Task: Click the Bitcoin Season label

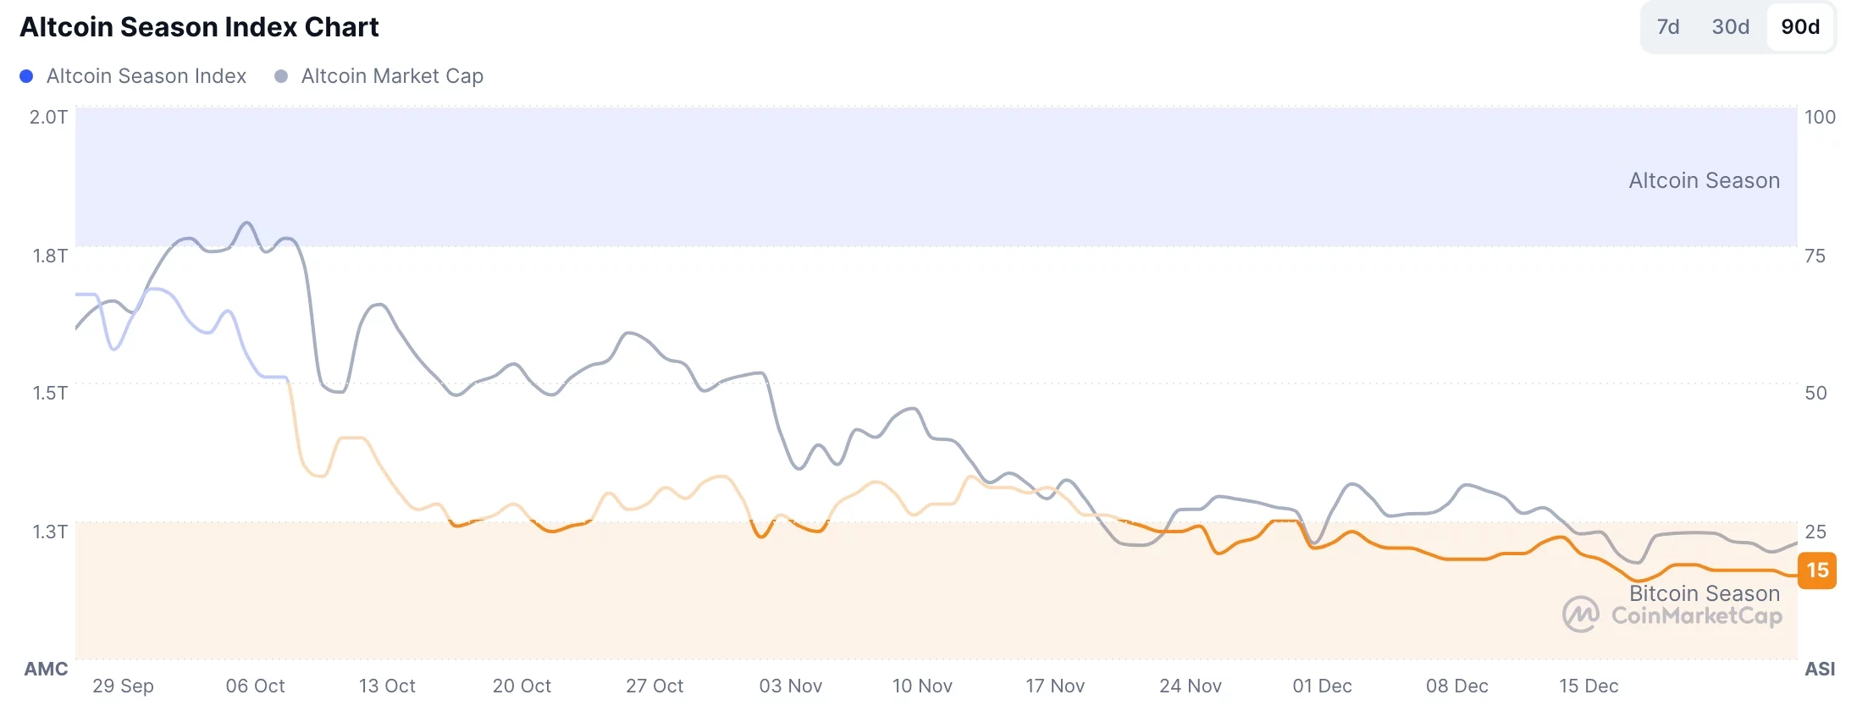Action: point(1704,592)
